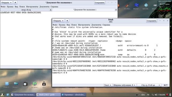Activate 'Терминал - alex@alex...' taskbar button
This screenshot has height=97, width=172.
(x=73, y=95)
